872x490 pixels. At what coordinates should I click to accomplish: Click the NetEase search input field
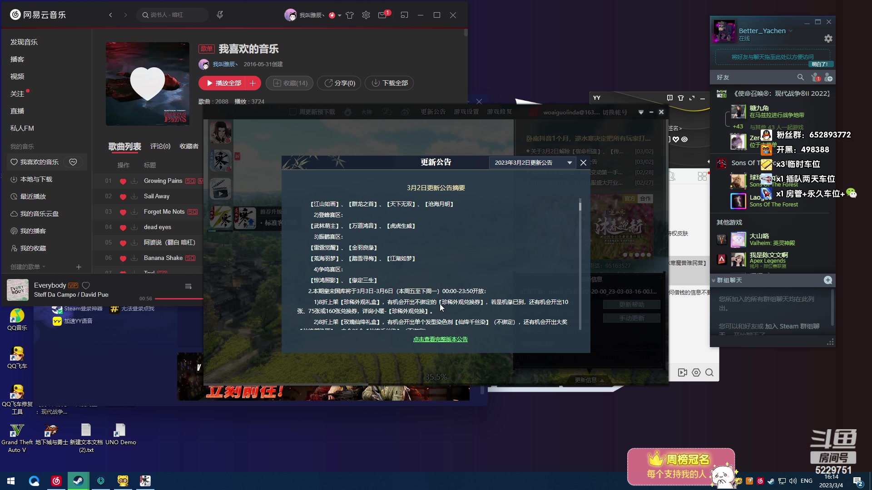pos(173,15)
